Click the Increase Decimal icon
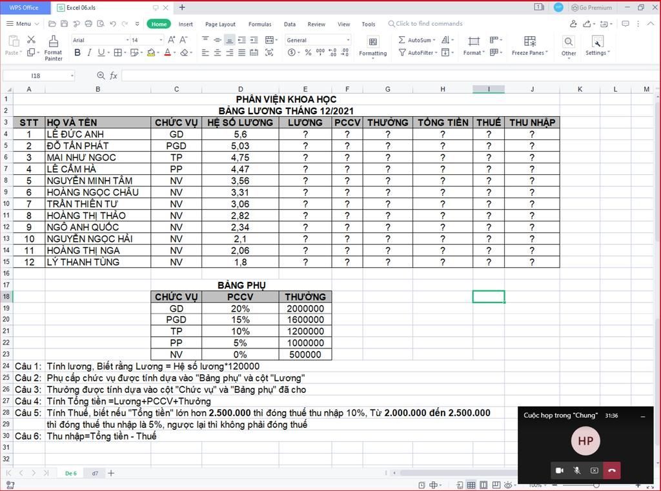 tap(332, 53)
